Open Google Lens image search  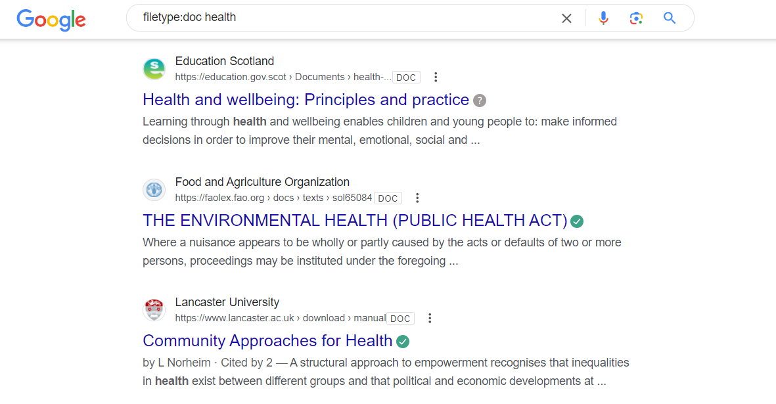(636, 18)
